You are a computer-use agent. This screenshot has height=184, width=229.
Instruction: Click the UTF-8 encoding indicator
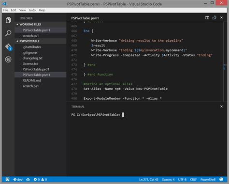[x=182, y=180]
